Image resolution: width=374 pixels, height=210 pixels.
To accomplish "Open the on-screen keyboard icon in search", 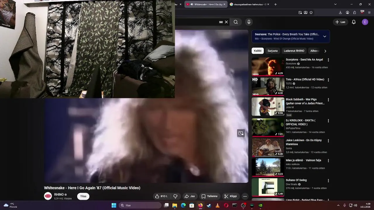I will (221, 22).
